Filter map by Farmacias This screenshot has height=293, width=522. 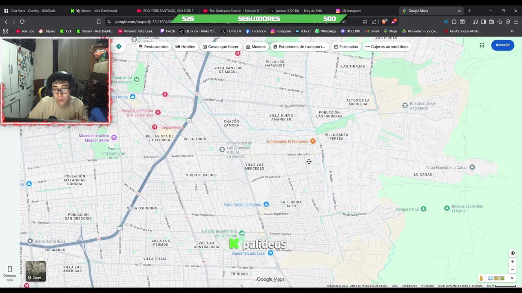pos(346,46)
